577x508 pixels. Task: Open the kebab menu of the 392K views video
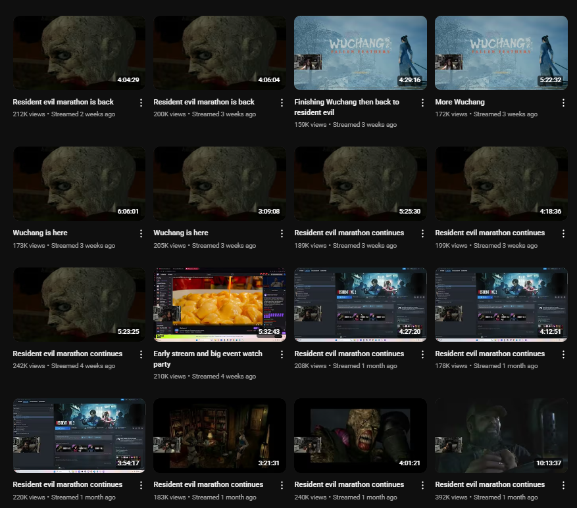point(563,485)
